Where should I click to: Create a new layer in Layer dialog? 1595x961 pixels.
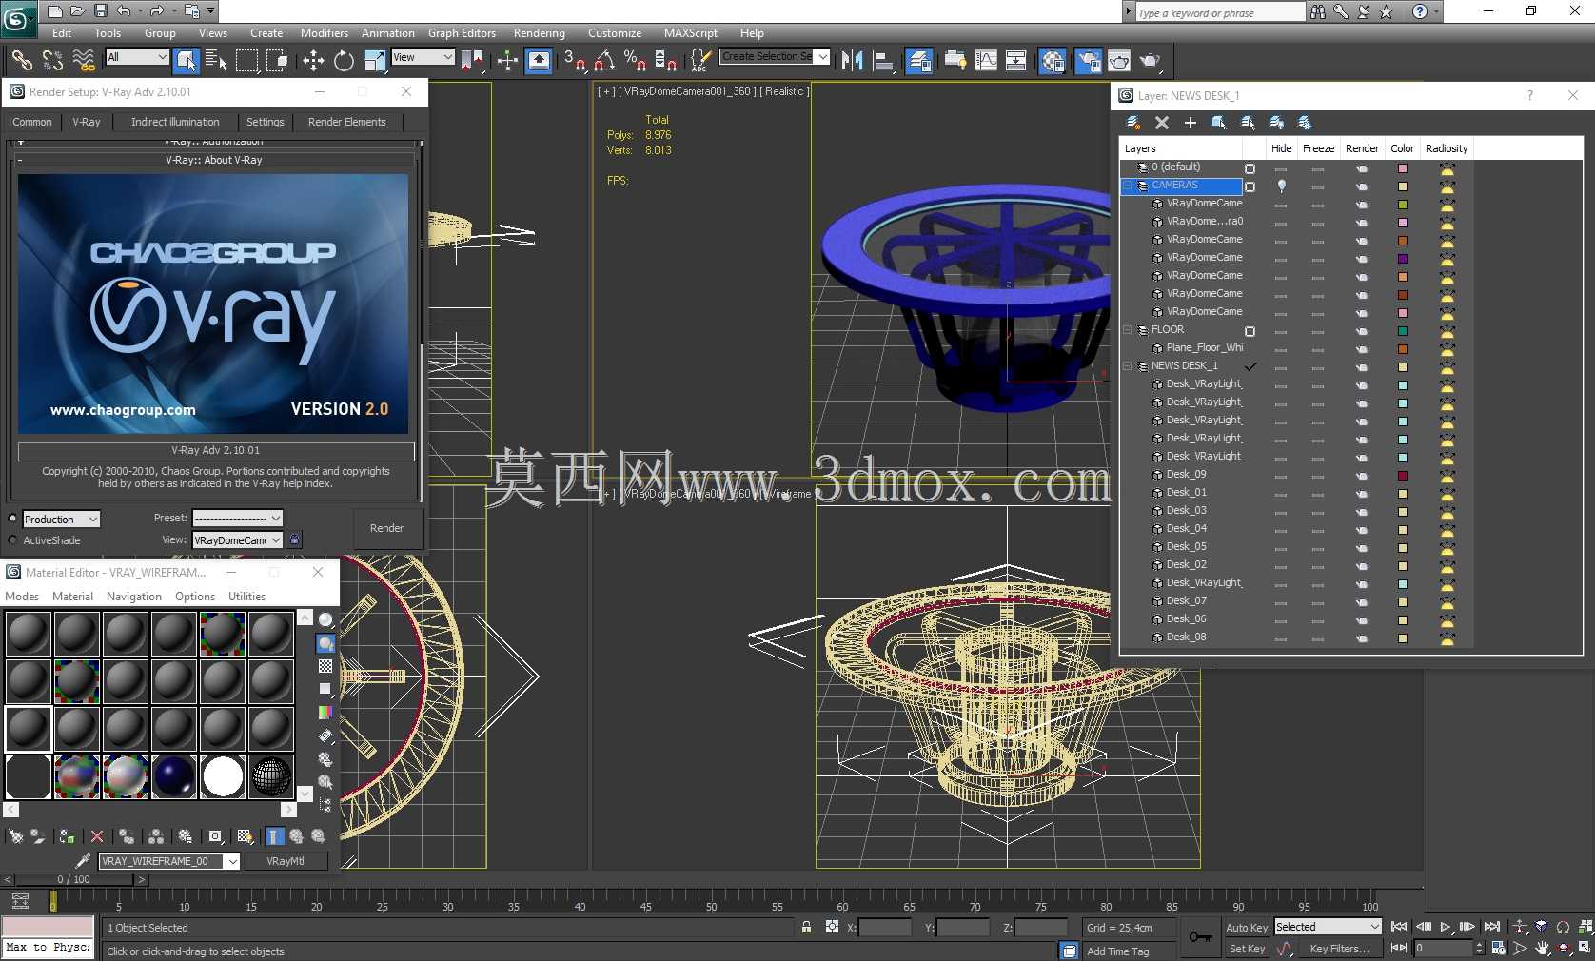point(1132,122)
